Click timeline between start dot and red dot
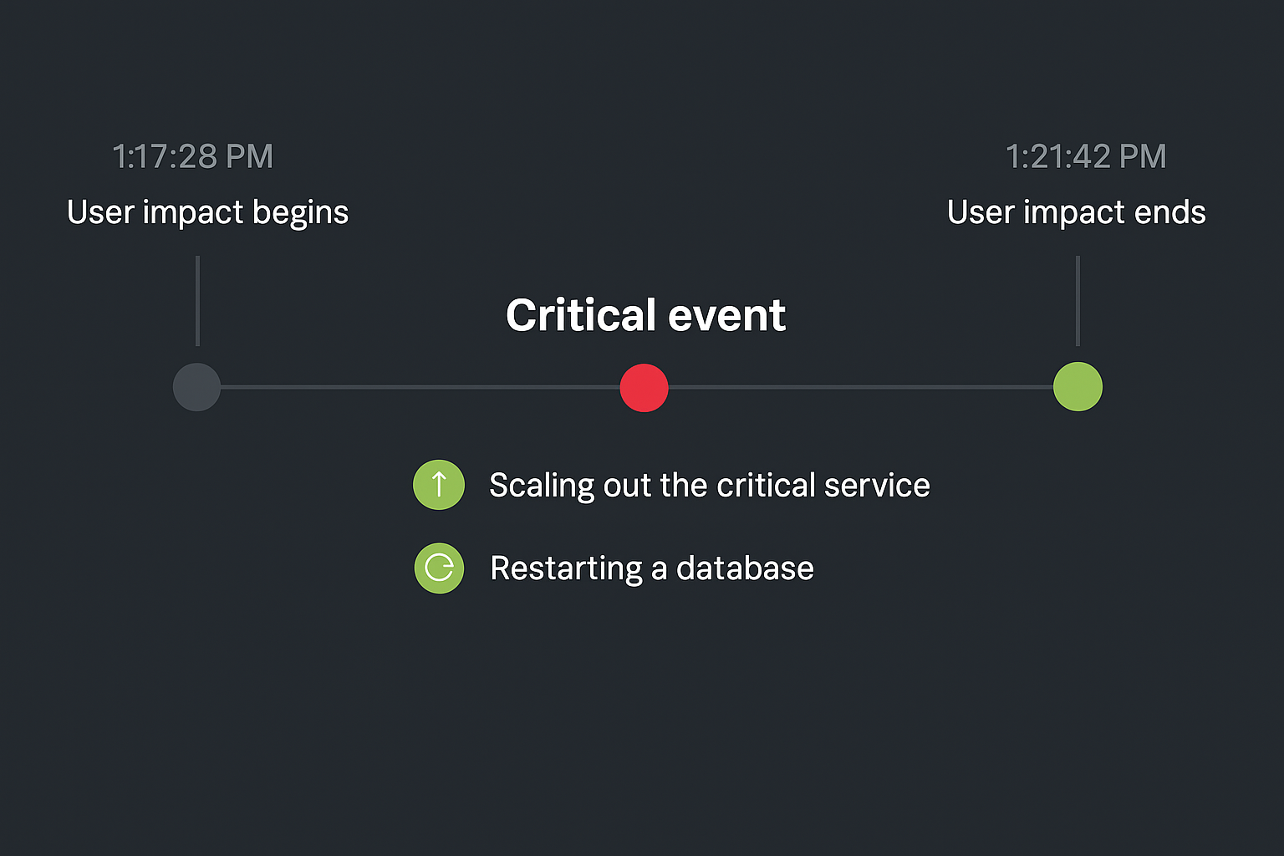 point(418,387)
